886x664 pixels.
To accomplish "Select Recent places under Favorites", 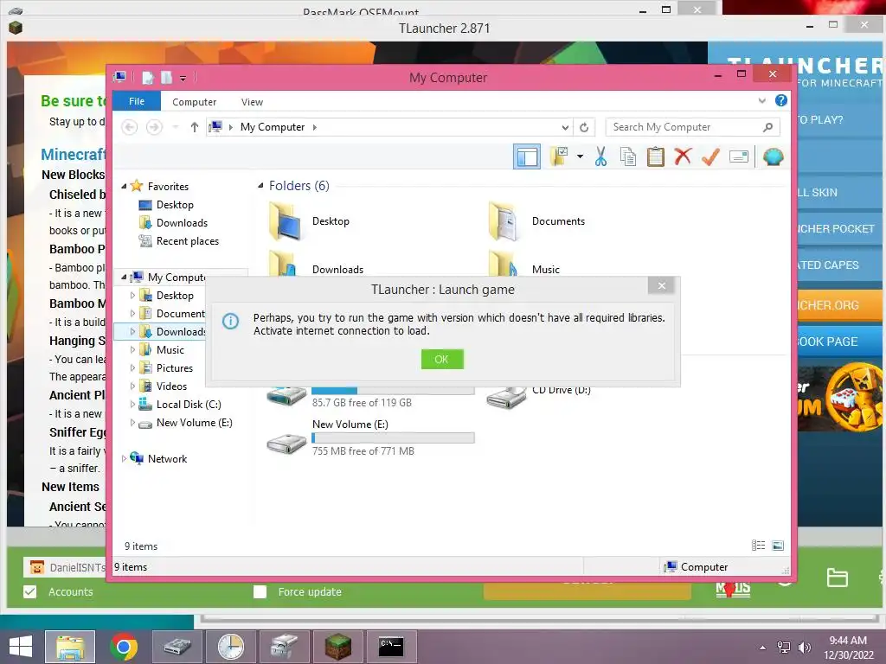I will (187, 241).
